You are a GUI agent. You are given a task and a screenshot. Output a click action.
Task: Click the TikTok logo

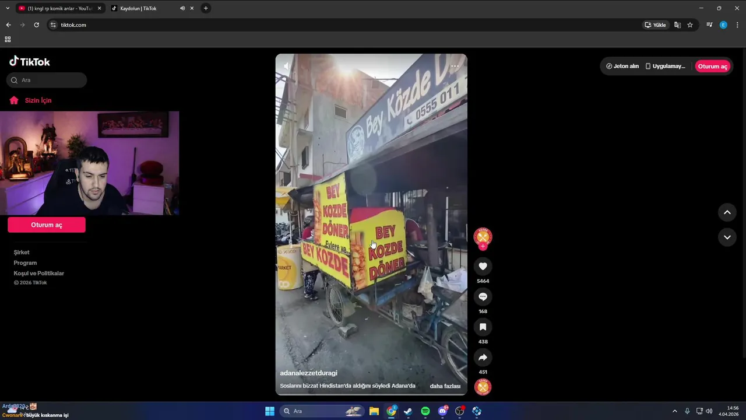point(30,61)
